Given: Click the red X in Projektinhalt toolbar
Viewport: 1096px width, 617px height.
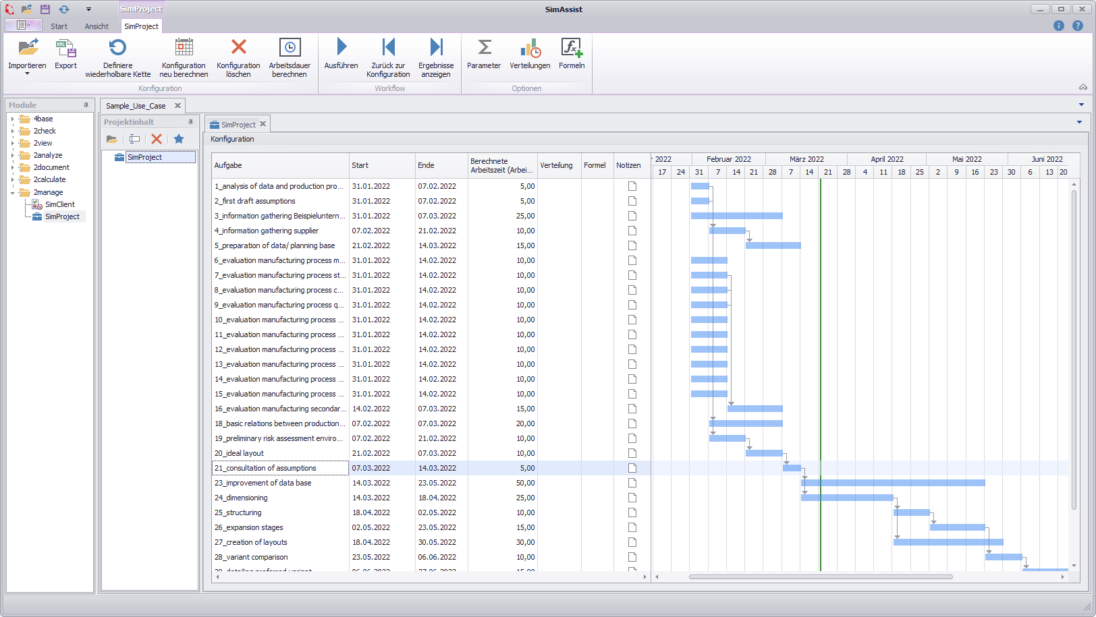Looking at the screenshot, I should pos(156,139).
